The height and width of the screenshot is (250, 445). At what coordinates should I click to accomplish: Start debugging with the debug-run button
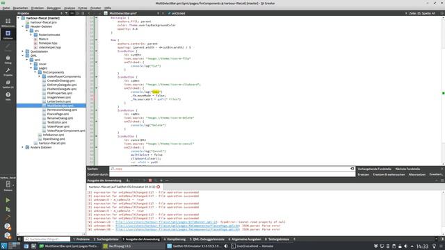tap(8, 209)
